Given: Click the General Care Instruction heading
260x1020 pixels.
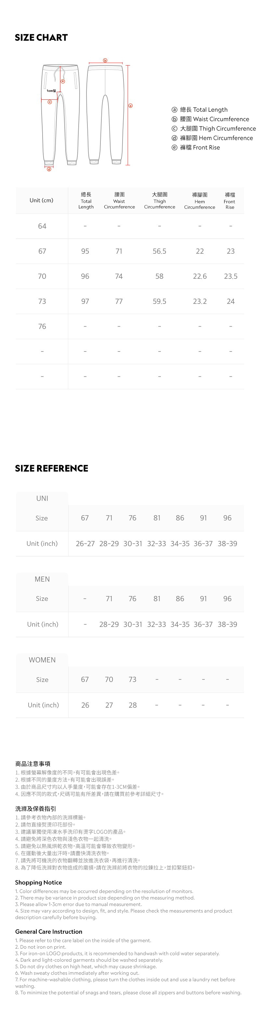Looking at the screenshot, I should tap(49, 931).
